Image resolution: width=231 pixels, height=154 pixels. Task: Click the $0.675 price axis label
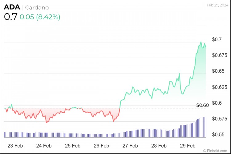(220, 55)
